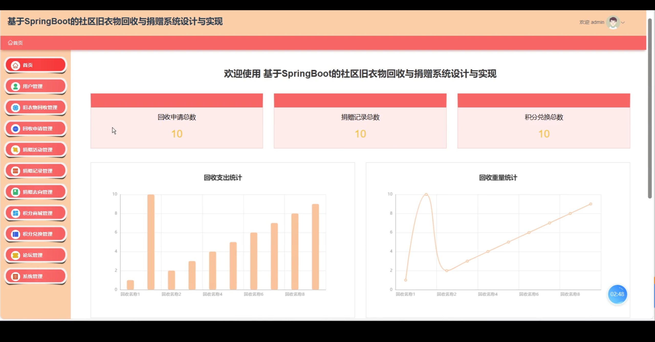655x342 pixels.
Task: Click the tallest bar in 回收支出统计 chart
Action: click(x=151, y=242)
